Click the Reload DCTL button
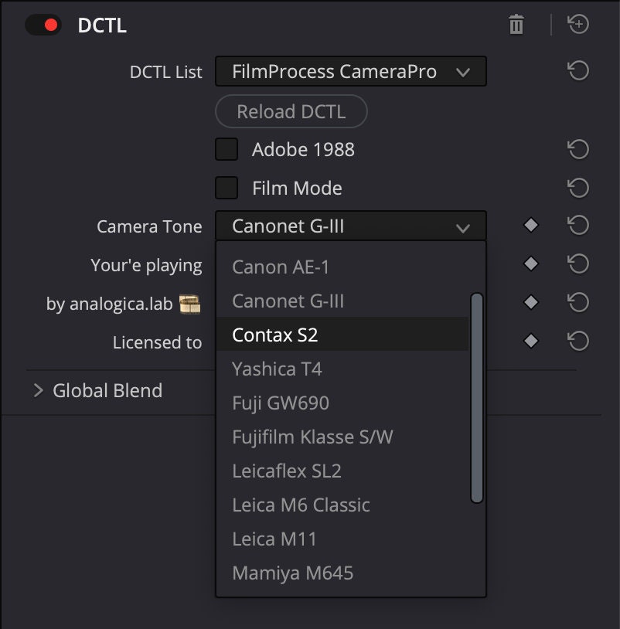This screenshot has width=620, height=629. (291, 111)
